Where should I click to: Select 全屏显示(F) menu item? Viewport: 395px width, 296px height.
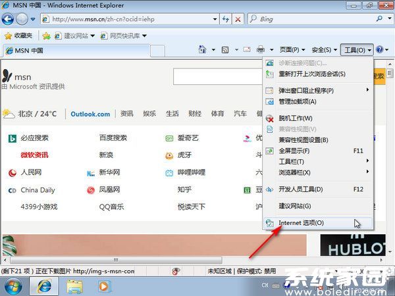(x=318, y=151)
